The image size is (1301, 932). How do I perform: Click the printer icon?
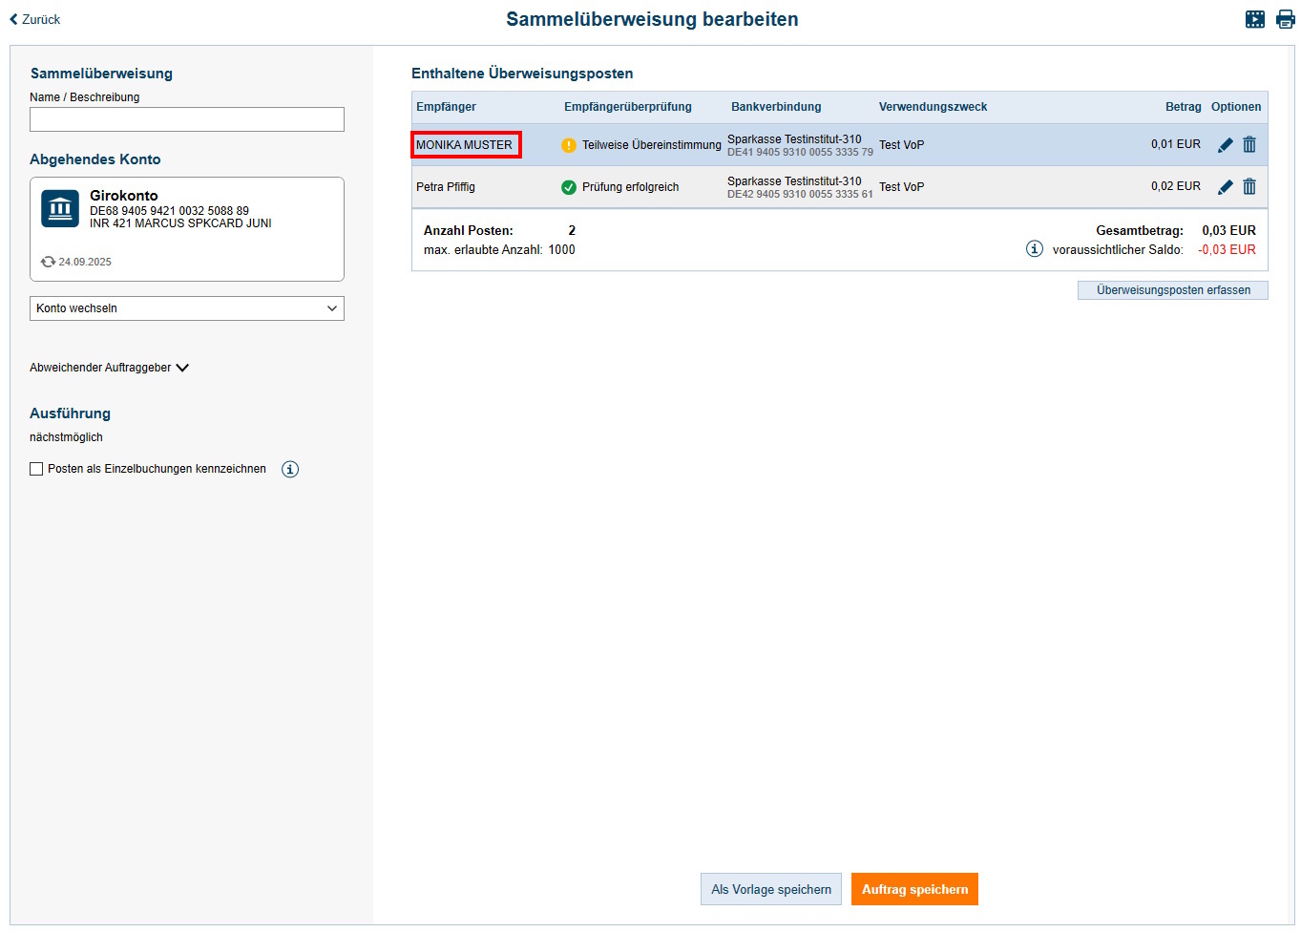pos(1286,19)
